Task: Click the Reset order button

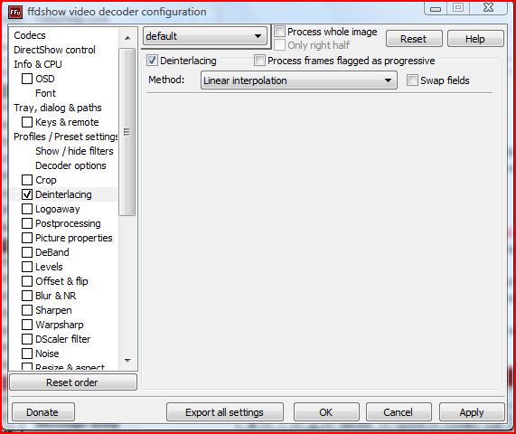Action: (x=72, y=382)
